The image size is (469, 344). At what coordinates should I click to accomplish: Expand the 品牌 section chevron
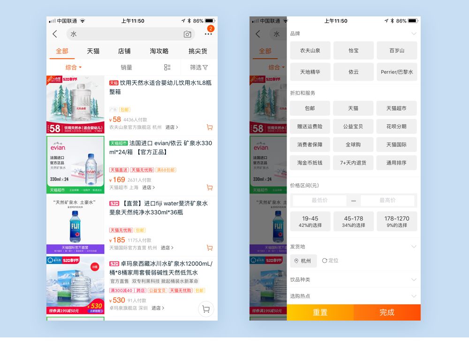pyautogui.click(x=414, y=33)
